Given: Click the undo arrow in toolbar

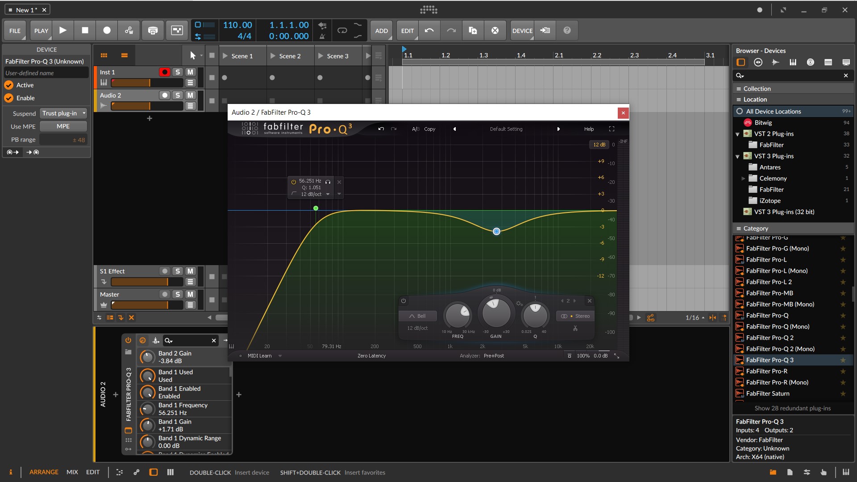Looking at the screenshot, I should tap(429, 30).
